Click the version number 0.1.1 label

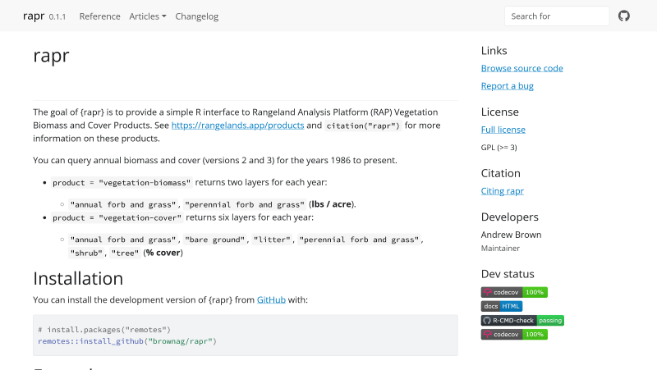57,17
